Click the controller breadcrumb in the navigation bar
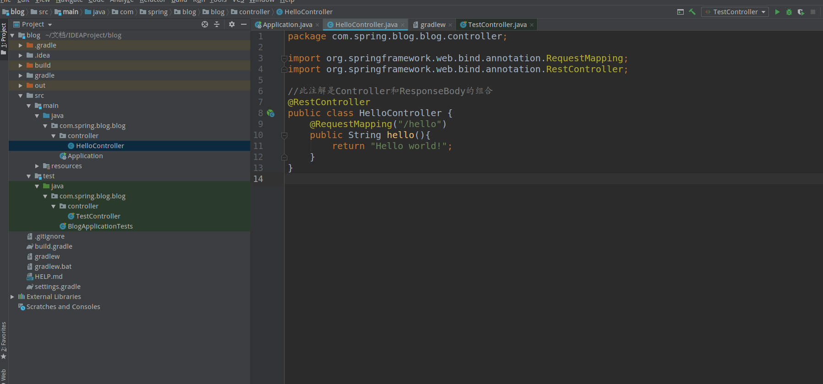This screenshot has width=823, height=384. pyautogui.click(x=250, y=12)
